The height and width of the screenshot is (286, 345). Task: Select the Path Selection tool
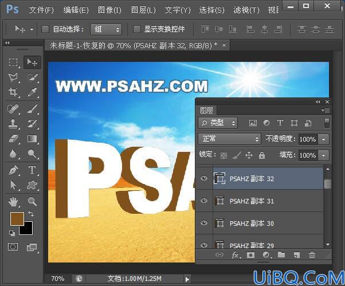click(13, 185)
